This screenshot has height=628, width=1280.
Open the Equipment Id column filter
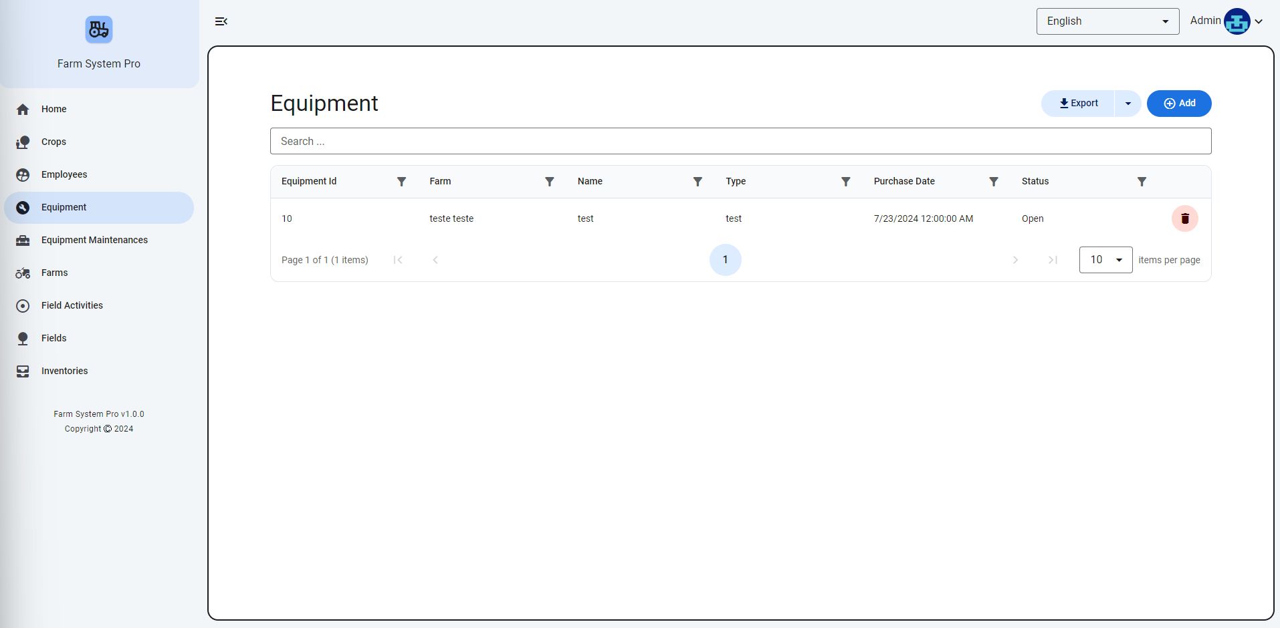coord(401,182)
